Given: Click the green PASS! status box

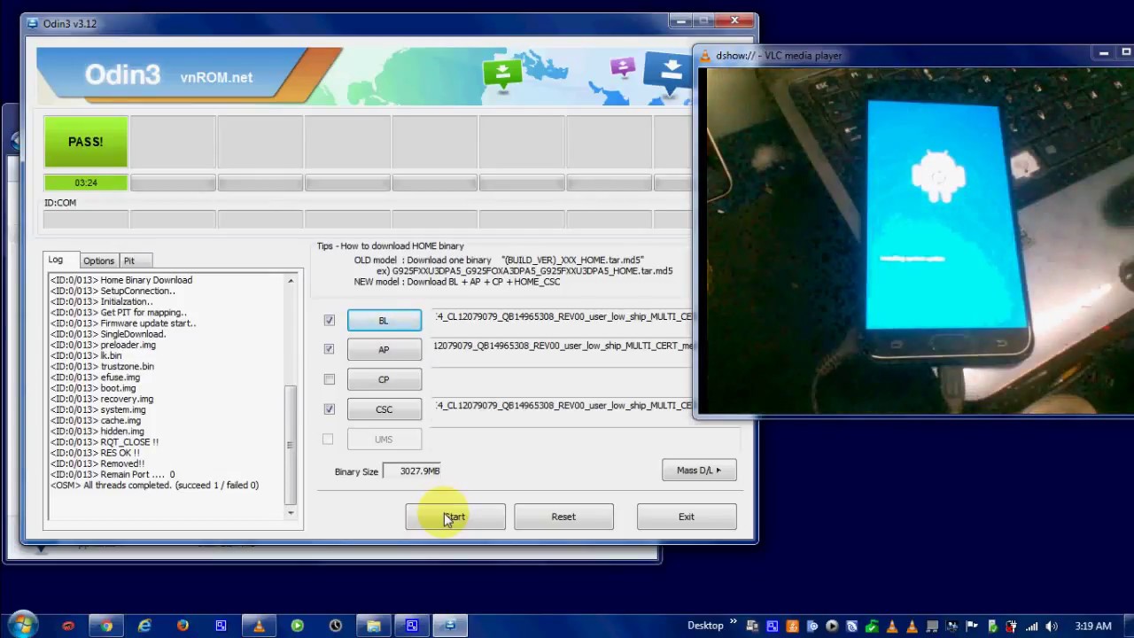Looking at the screenshot, I should pos(86,142).
